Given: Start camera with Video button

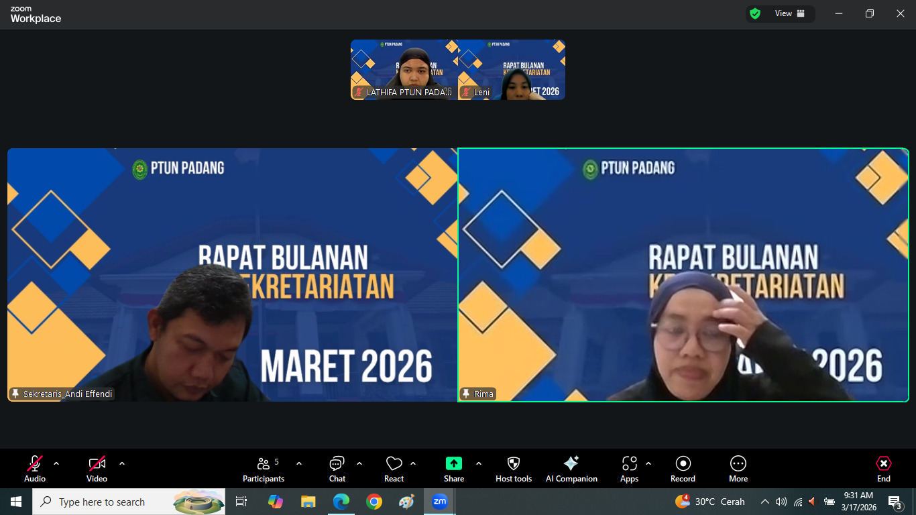Looking at the screenshot, I should pos(97,468).
